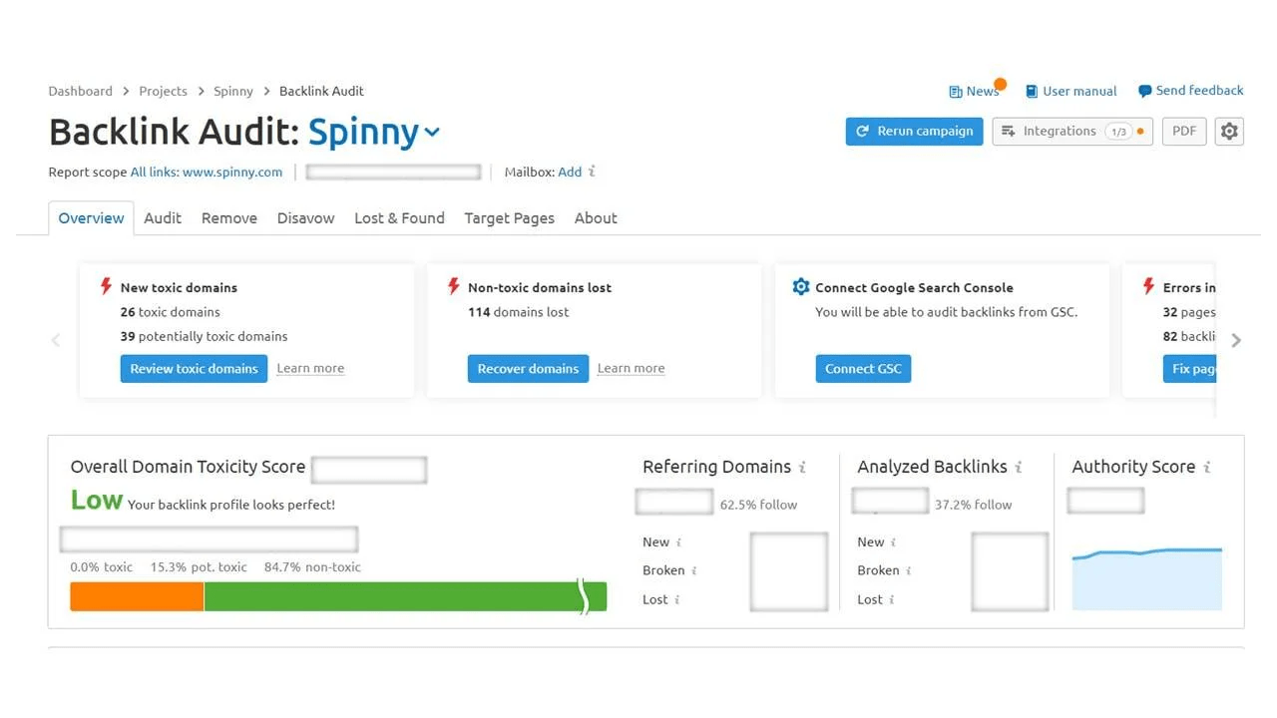Screen dimensions: 1277x718
Task: Click the Referring Domains info icon
Action: tap(802, 467)
